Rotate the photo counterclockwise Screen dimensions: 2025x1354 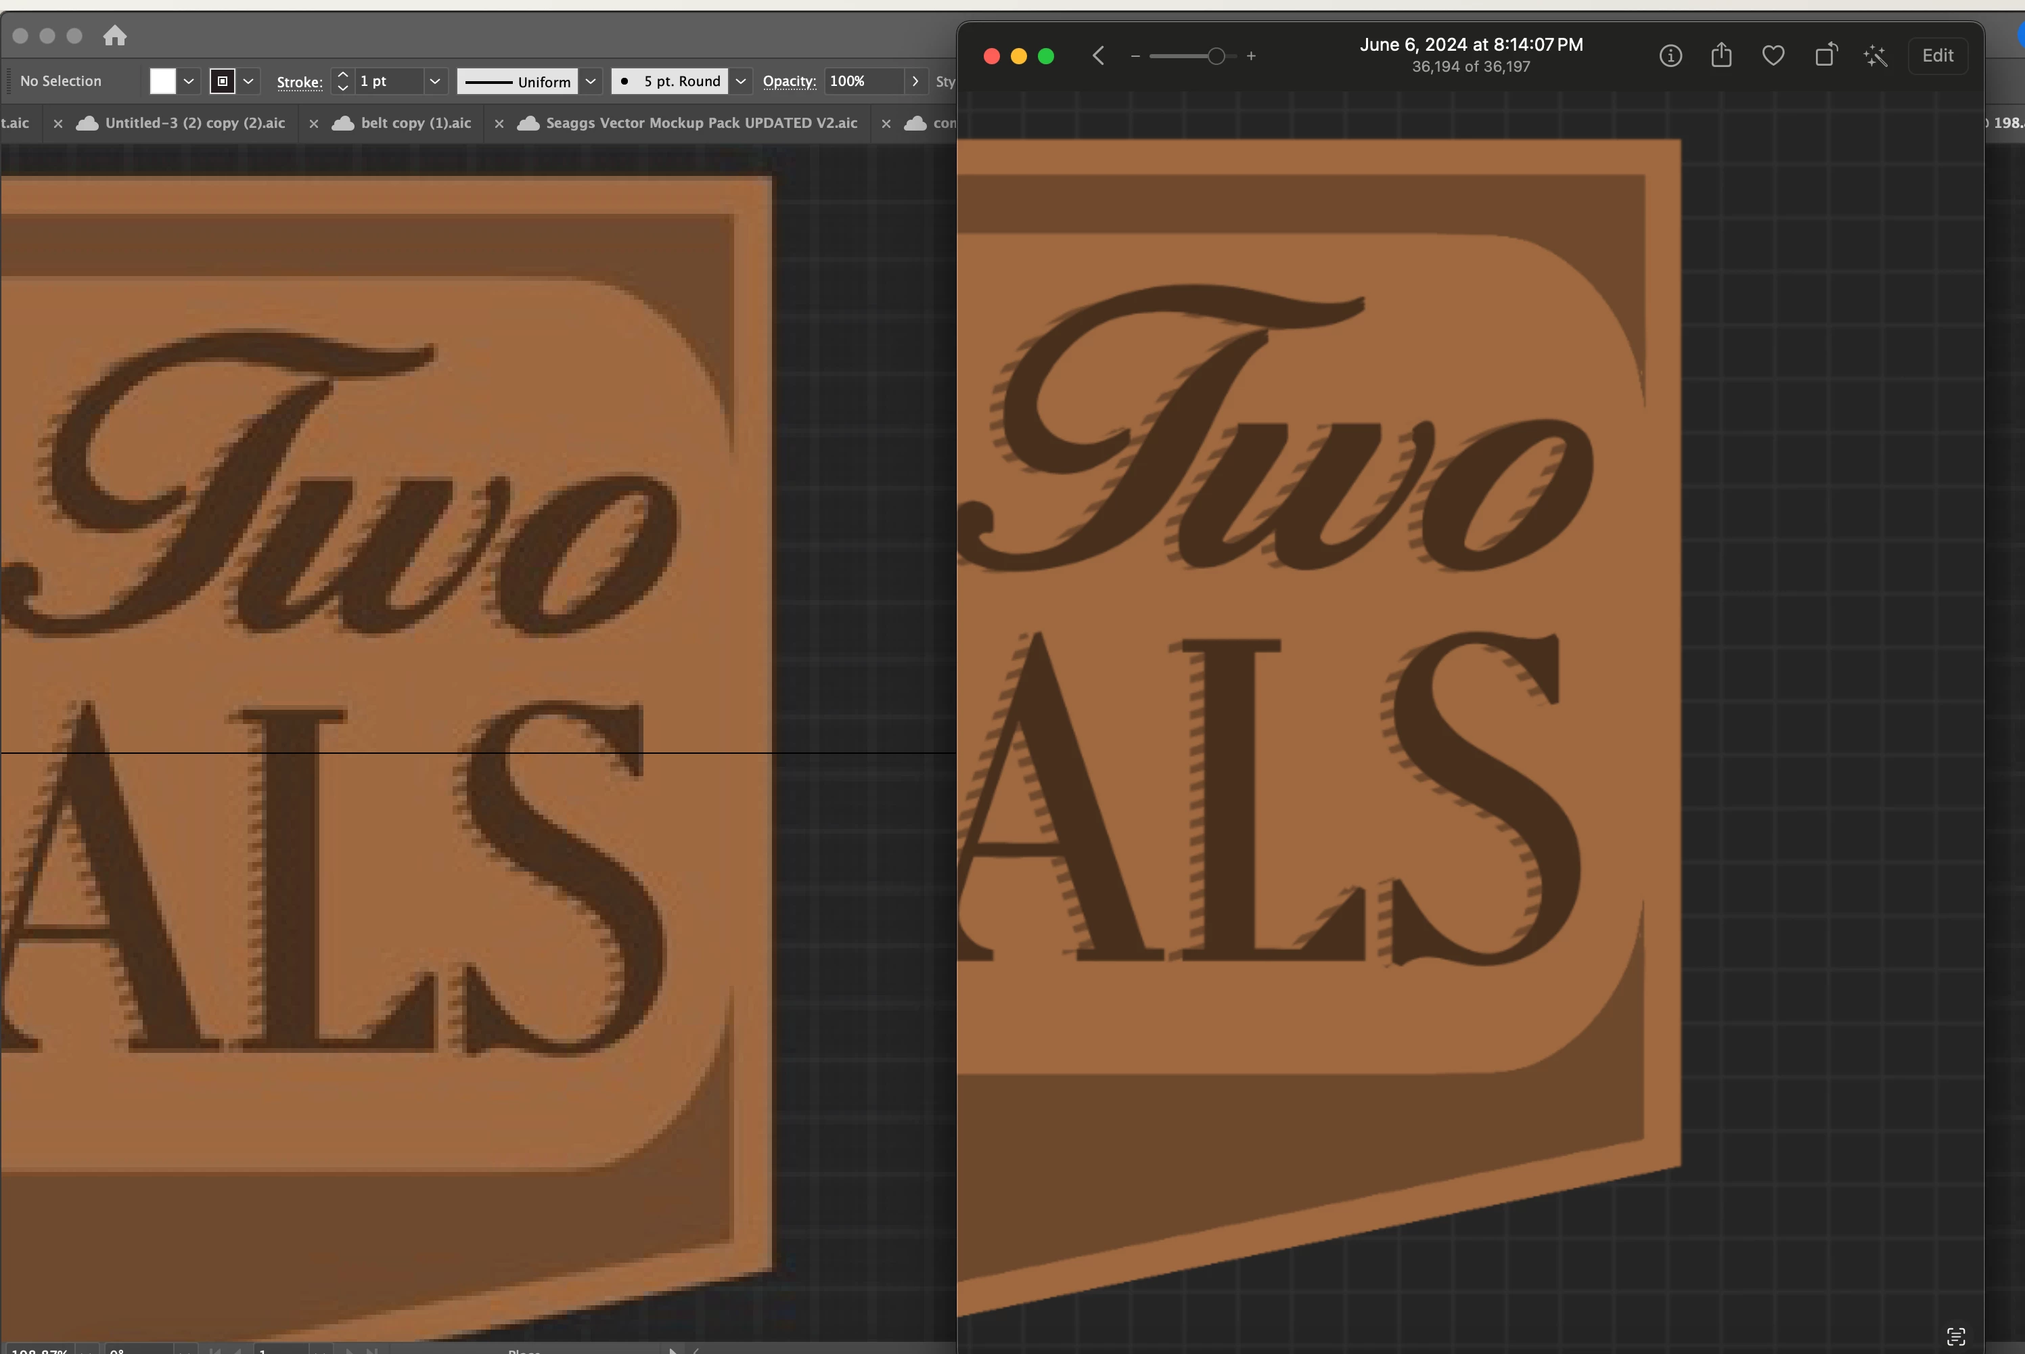(1825, 56)
